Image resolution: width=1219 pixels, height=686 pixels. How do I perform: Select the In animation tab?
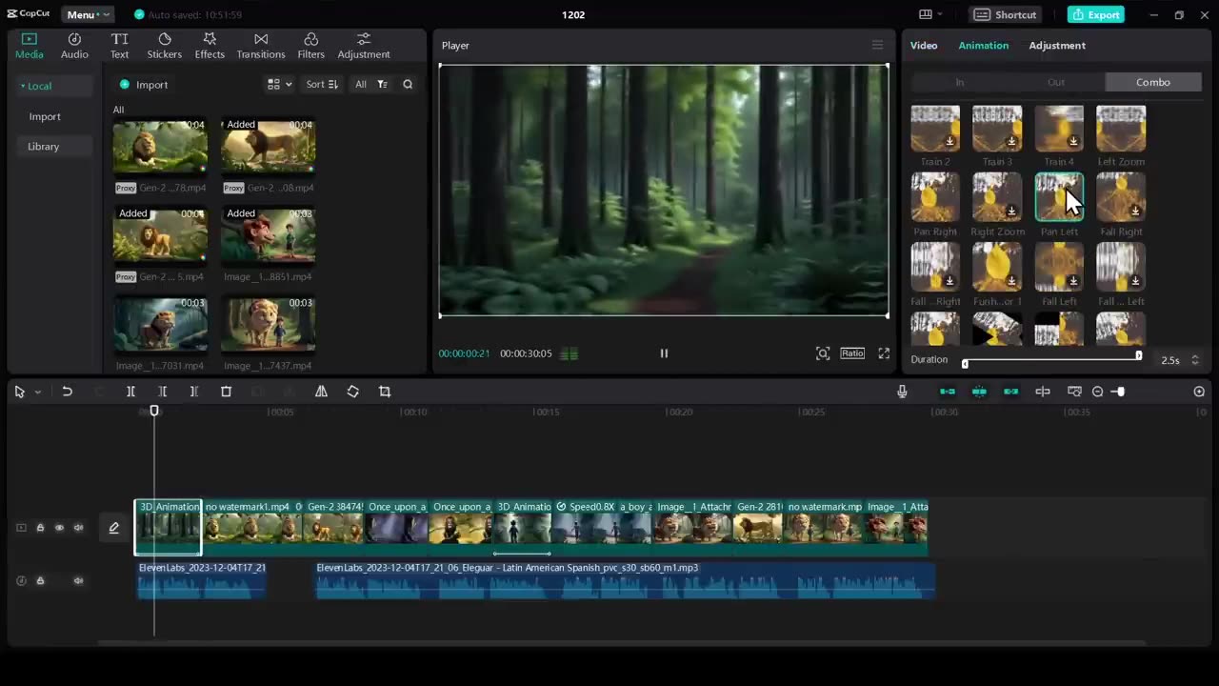coord(960,82)
